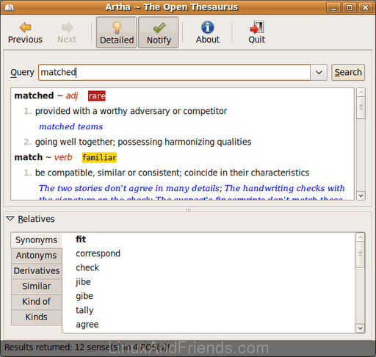Click definition 'provided with a worthy adversary'
Viewport: 376px width, 357px height.
tap(131, 111)
